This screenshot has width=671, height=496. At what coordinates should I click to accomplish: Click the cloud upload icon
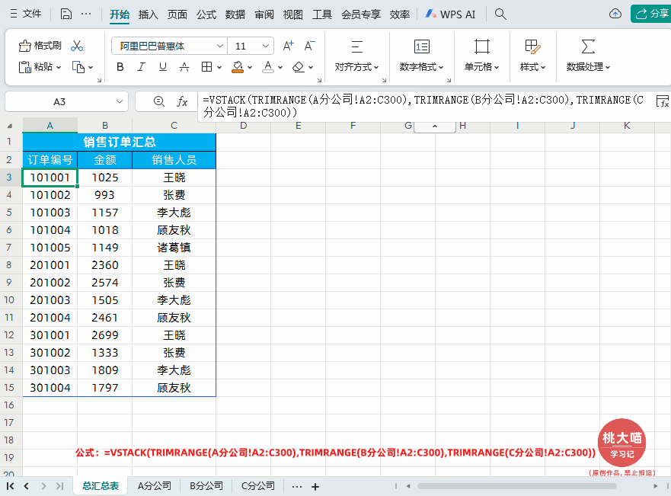615,14
